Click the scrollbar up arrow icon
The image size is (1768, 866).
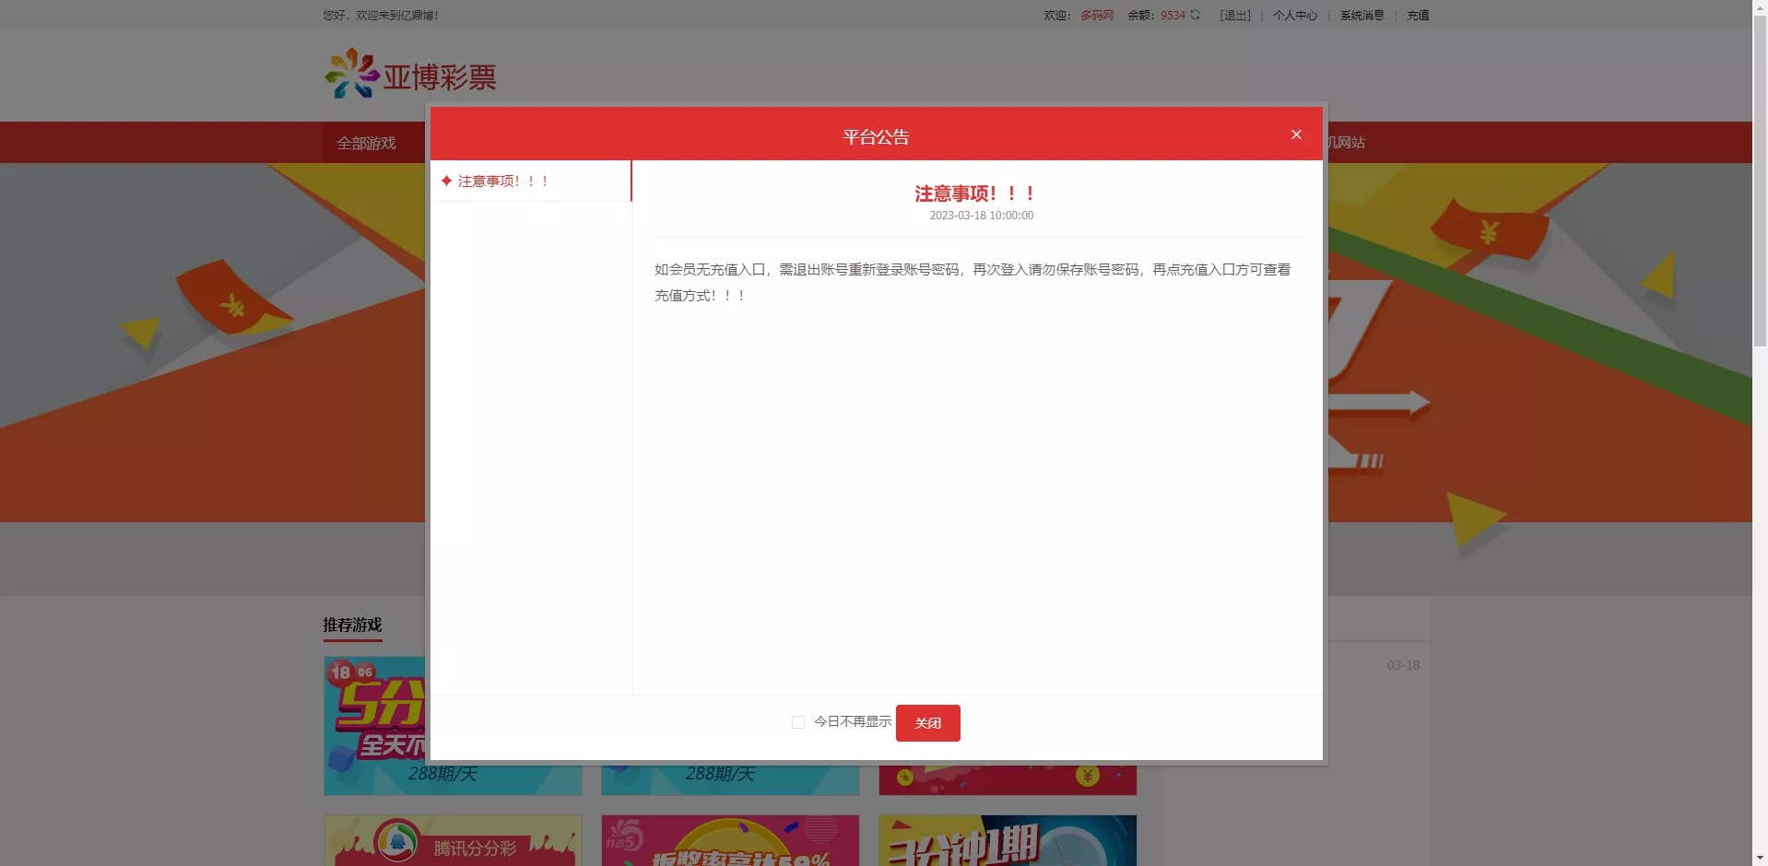[x=1761, y=6]
